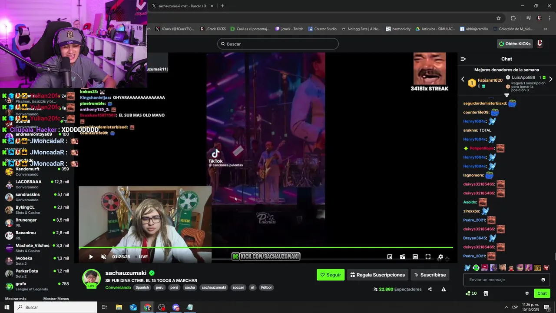Click Obtén KICKs button

click(515, 44)
